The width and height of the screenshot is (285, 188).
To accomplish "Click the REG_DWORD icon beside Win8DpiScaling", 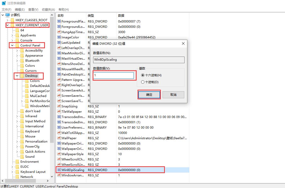I will tap(59, 170).
